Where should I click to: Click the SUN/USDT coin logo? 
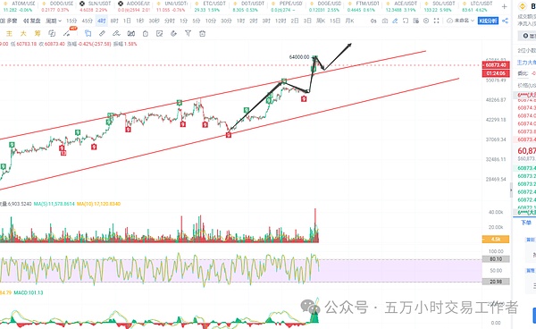(82, 4)
